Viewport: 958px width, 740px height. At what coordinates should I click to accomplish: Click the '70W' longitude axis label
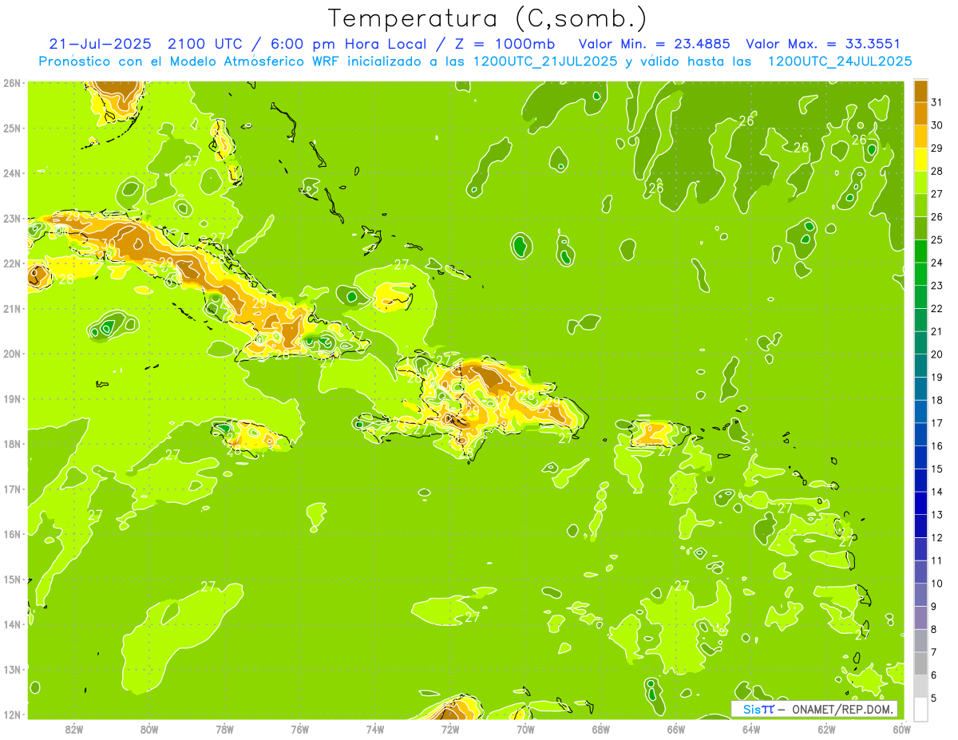coord(525,728)
